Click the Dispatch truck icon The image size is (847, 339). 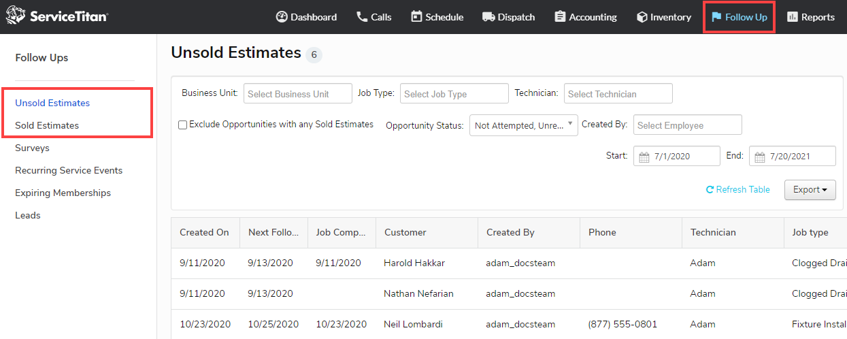[488, 17]
